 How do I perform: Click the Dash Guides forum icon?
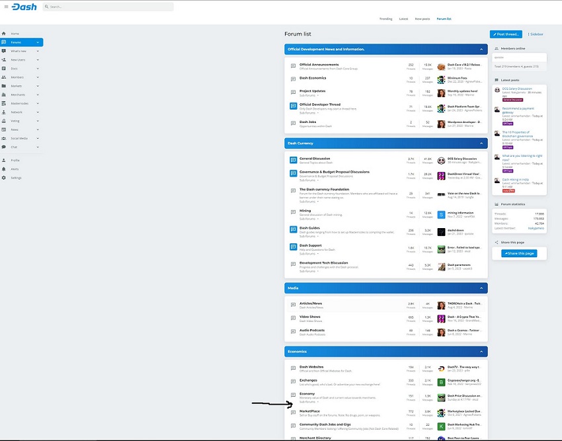293,229
